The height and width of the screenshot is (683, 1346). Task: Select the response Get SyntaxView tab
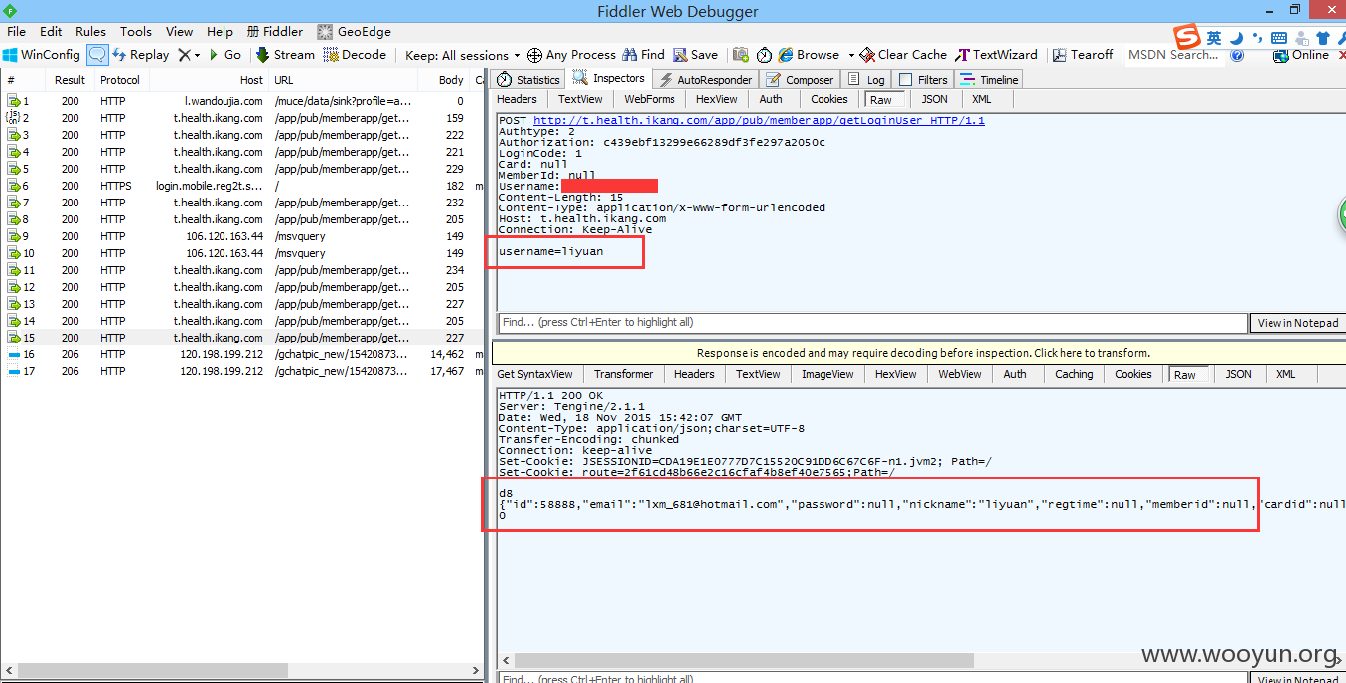click(534, 374)
